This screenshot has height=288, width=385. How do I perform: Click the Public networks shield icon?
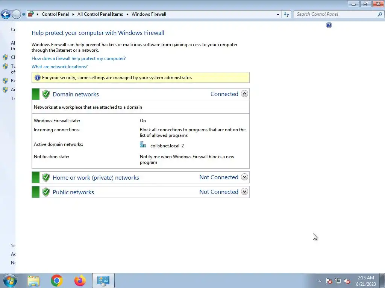[45, 192]
